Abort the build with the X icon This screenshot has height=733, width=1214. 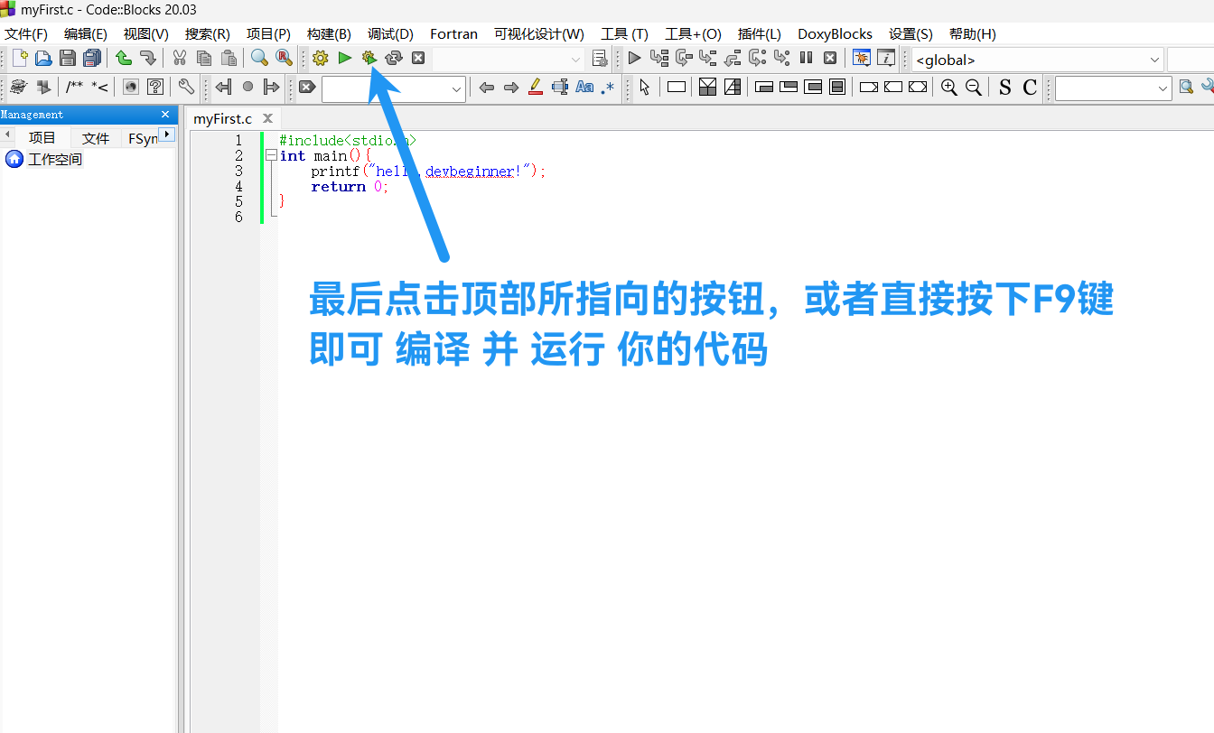[418, 58]
